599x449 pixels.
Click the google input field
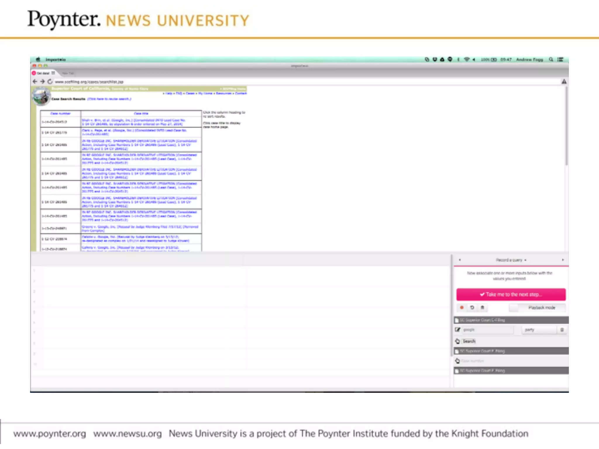coord(487,330)
